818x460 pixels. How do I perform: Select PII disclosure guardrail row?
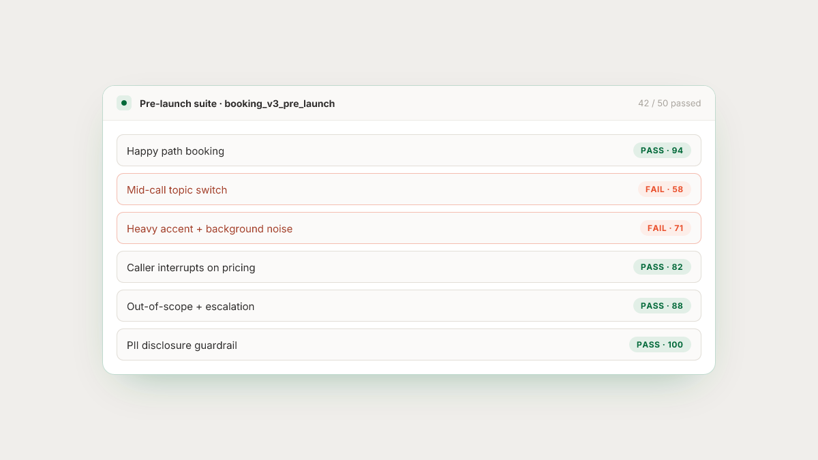tap(409, 345)
